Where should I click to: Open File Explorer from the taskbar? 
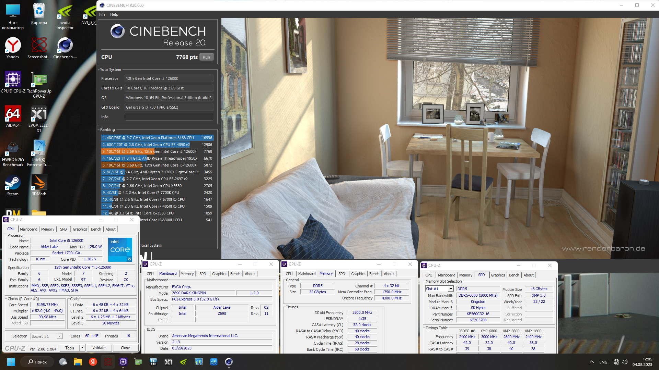click(78, 362)
